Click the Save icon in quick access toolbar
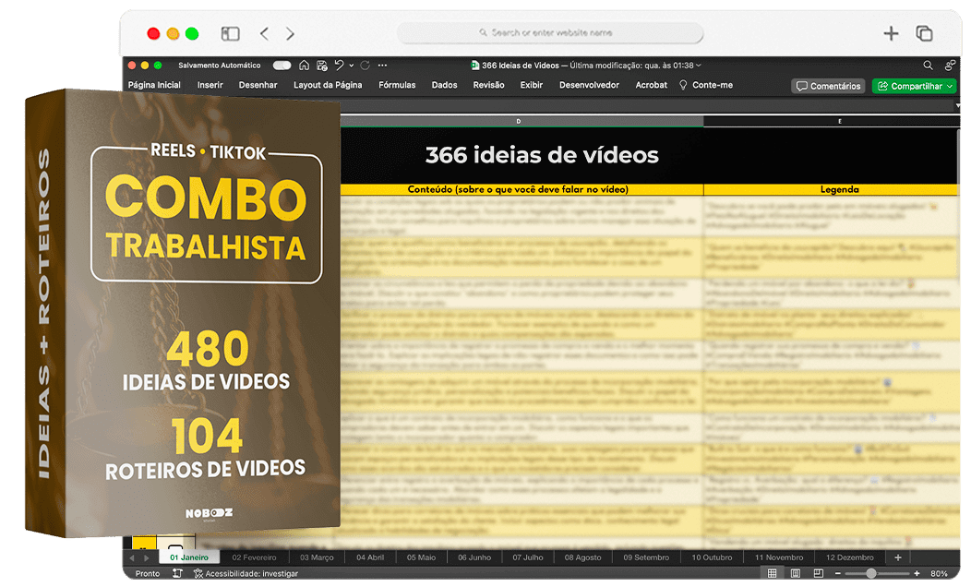The image size is (971, 587). (321, 66)
